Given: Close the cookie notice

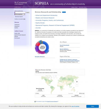Looking at the screenshot, I should point(93,106).
